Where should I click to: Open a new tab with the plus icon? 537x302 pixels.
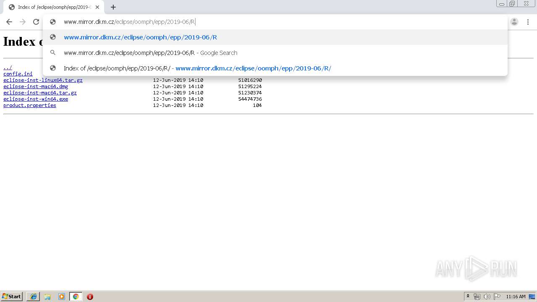(113, 7)
